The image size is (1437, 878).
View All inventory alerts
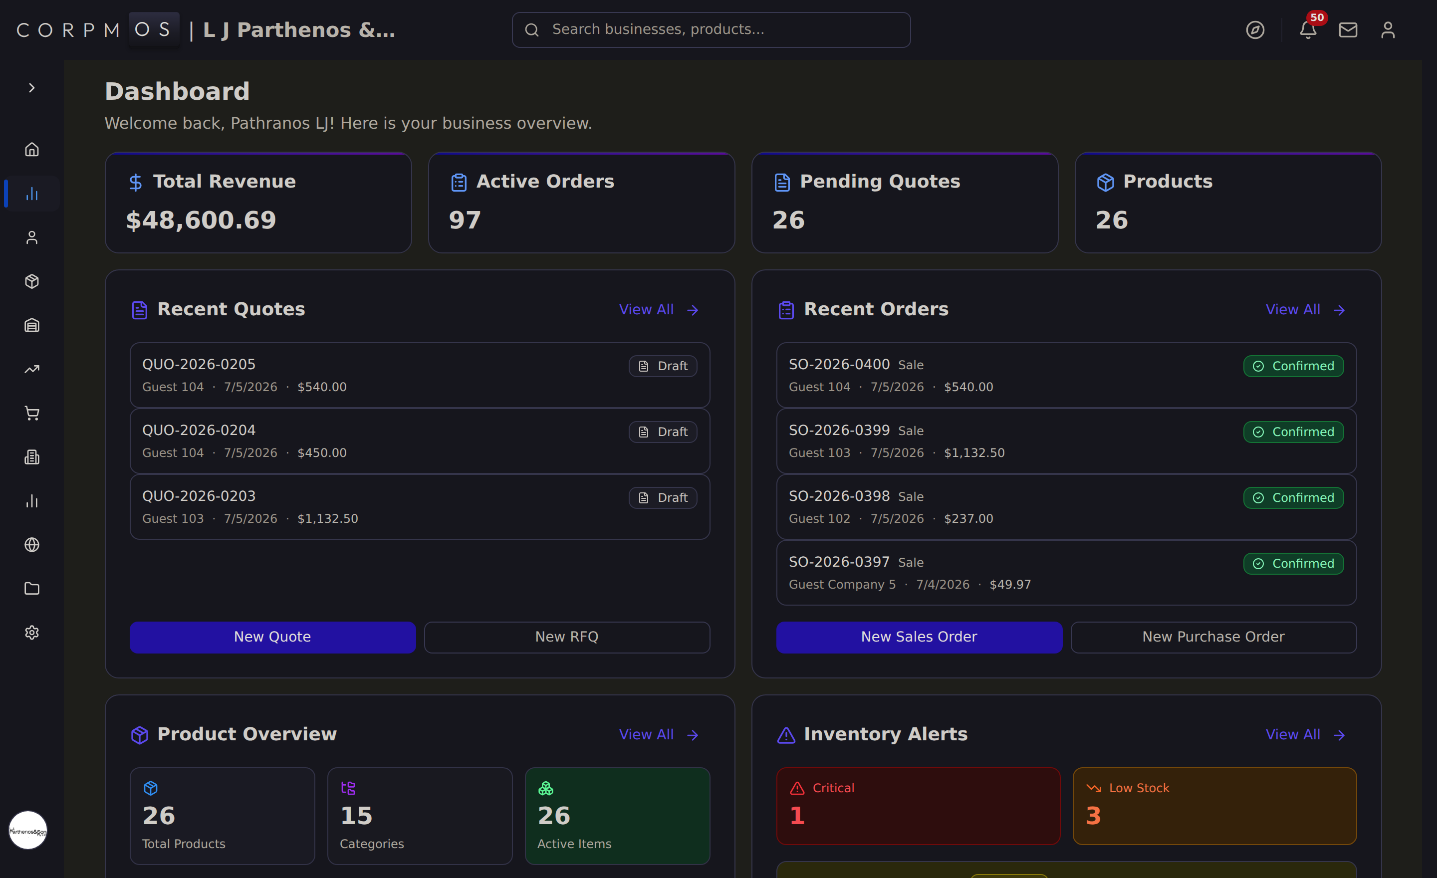[x=1305, y=735]
